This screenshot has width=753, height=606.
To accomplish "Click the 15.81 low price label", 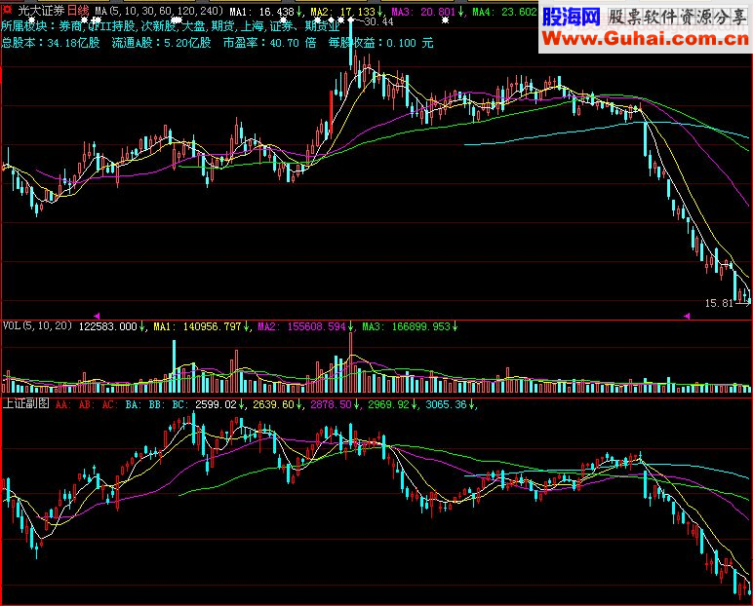I will tap(719, 303).
